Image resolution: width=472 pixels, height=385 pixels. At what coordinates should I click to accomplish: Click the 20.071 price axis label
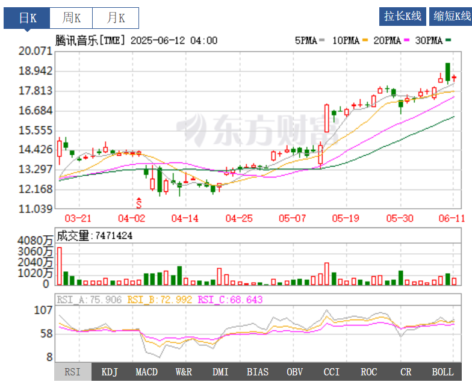36,51
